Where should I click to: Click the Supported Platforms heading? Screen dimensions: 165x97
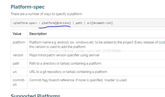tap(35, 95)
